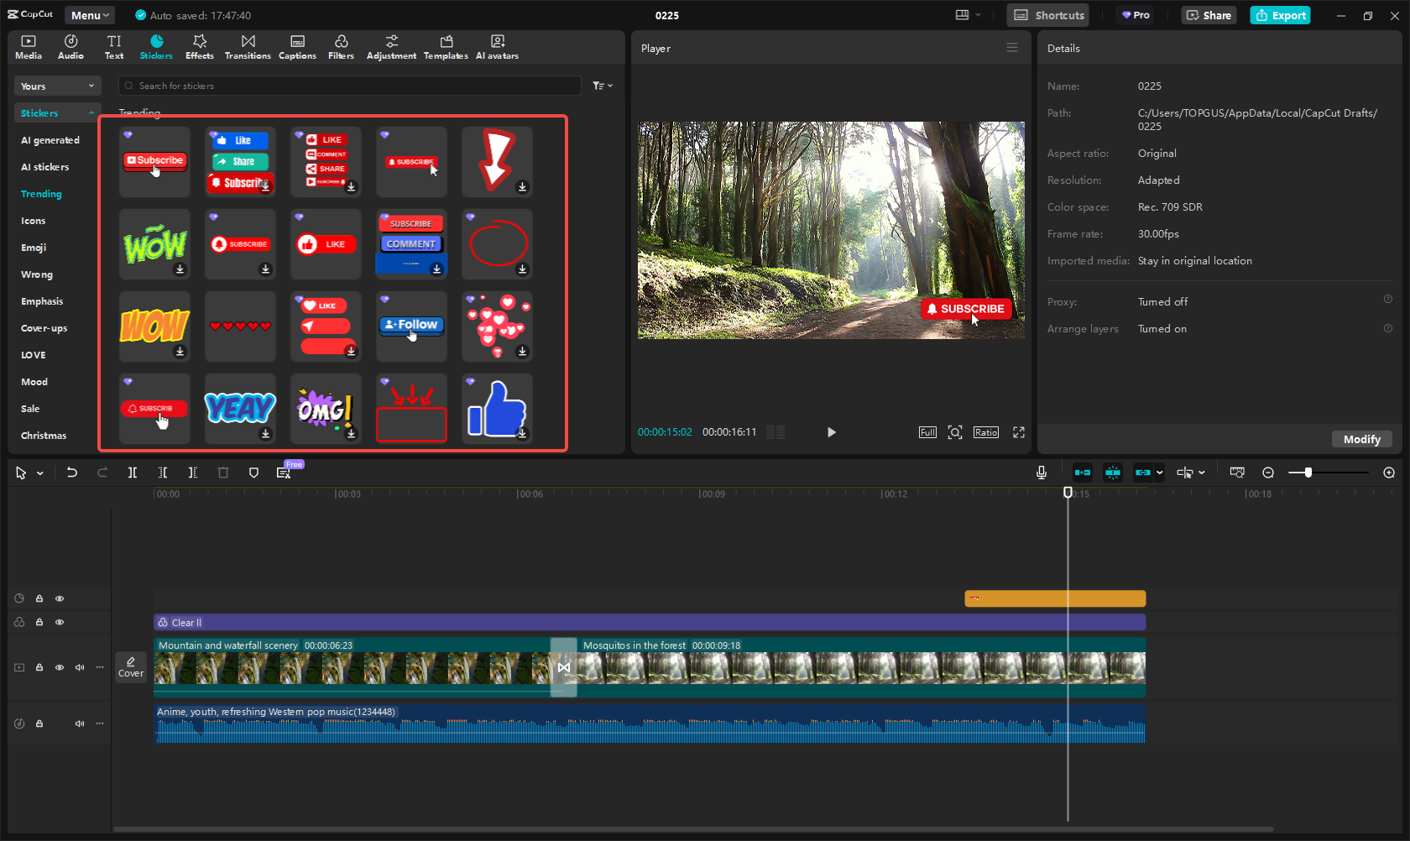Click the Export button
Screen dimensions: 1410x841
click(x=1280, y=15)
